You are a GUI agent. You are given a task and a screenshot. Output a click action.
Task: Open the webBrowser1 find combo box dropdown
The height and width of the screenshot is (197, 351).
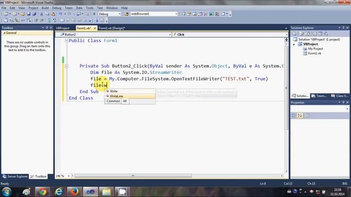pos(176,14)
